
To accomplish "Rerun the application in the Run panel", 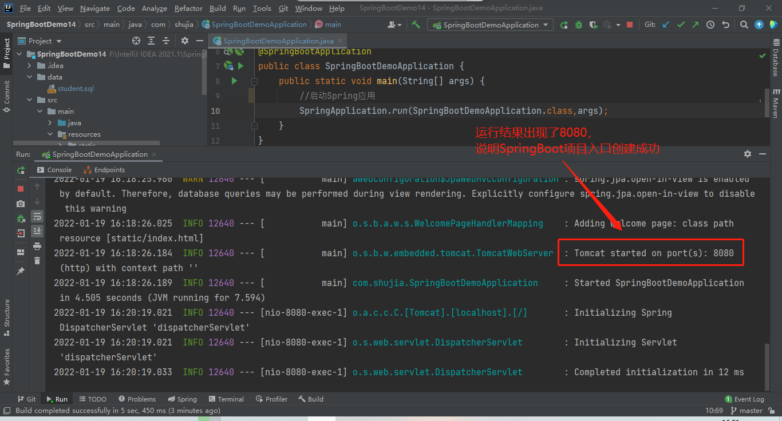I will 21,170.
